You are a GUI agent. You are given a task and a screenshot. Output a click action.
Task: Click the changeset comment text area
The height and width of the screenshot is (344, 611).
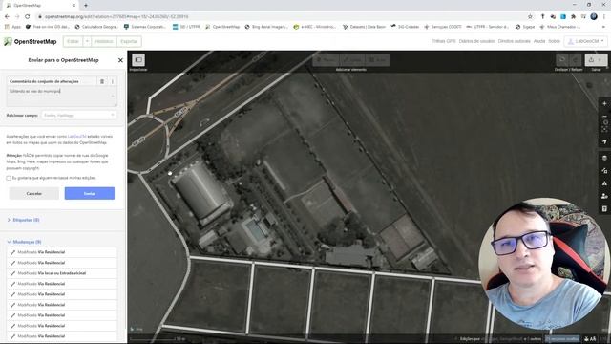(x=61, y=97)
